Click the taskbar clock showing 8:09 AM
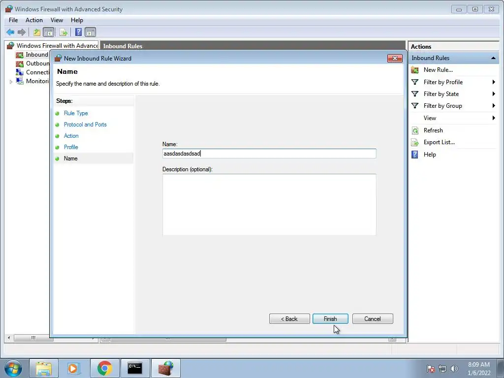This screenshot has width=504, height=378. point(478,369)
